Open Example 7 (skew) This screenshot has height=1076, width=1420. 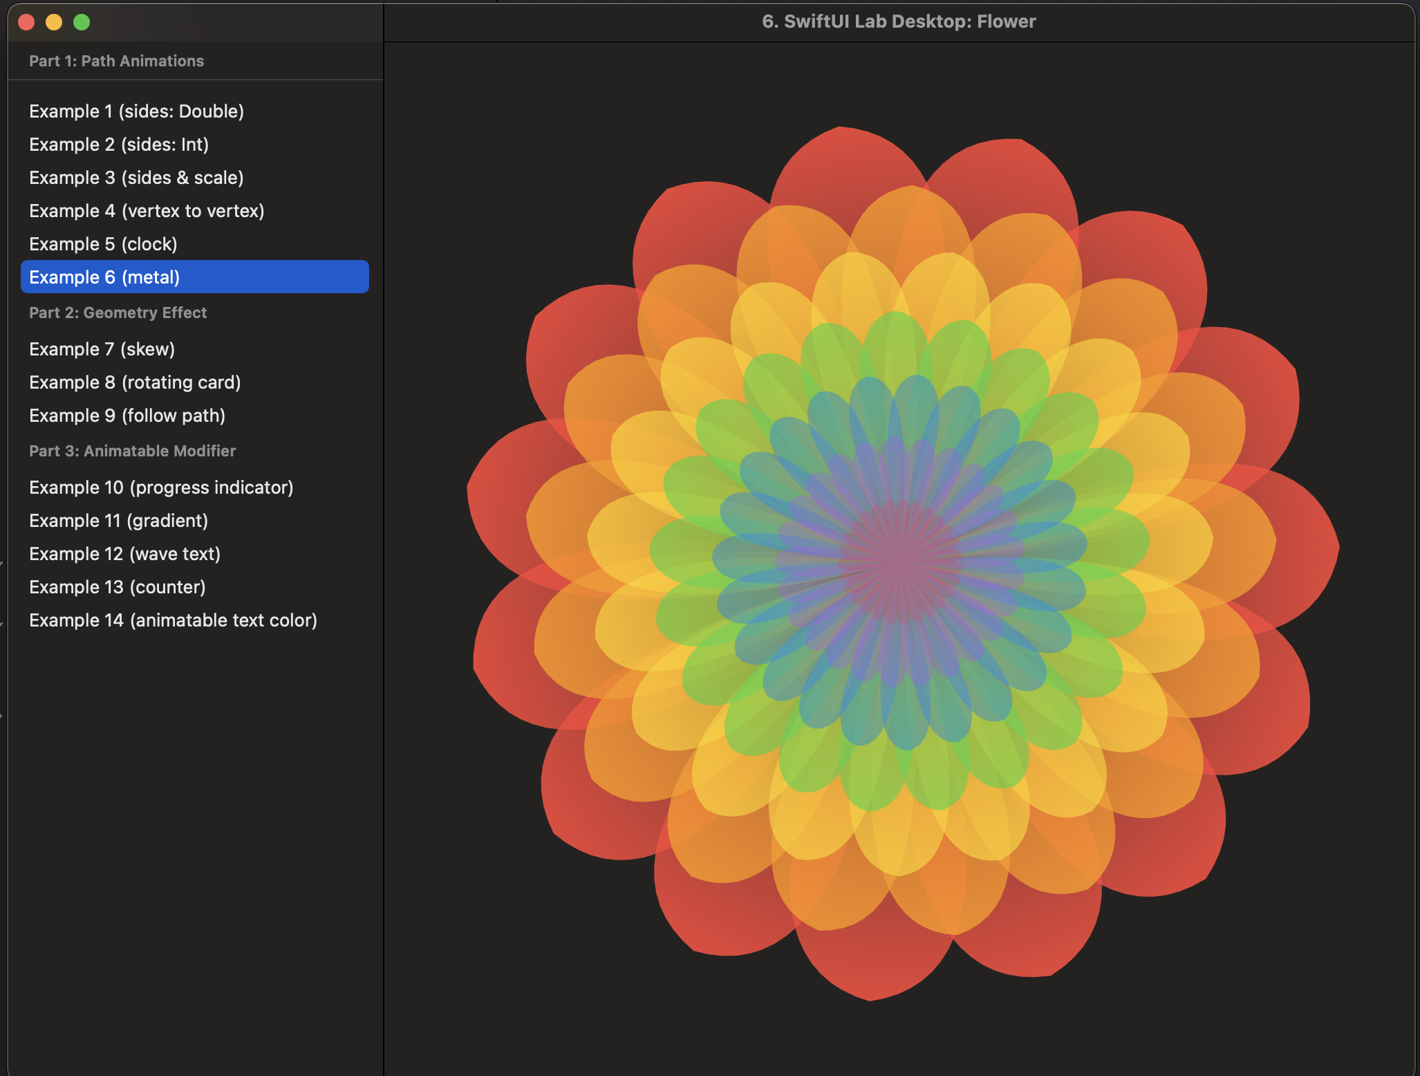pos(102,349)
